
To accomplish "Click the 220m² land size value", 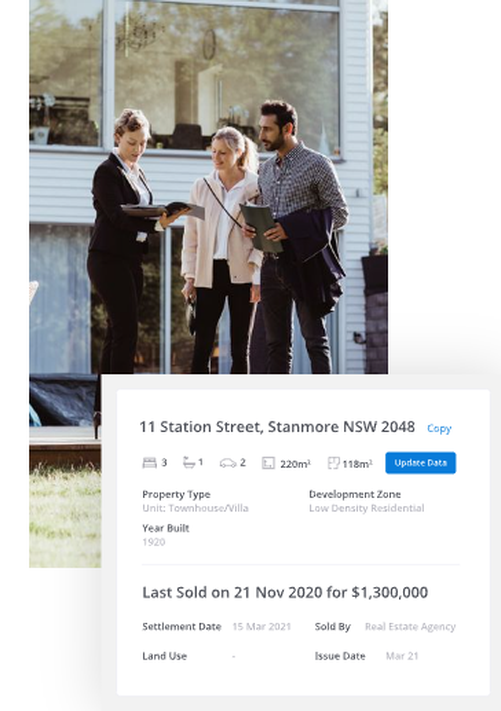I will pyautogui.click(x=295, y=464).
